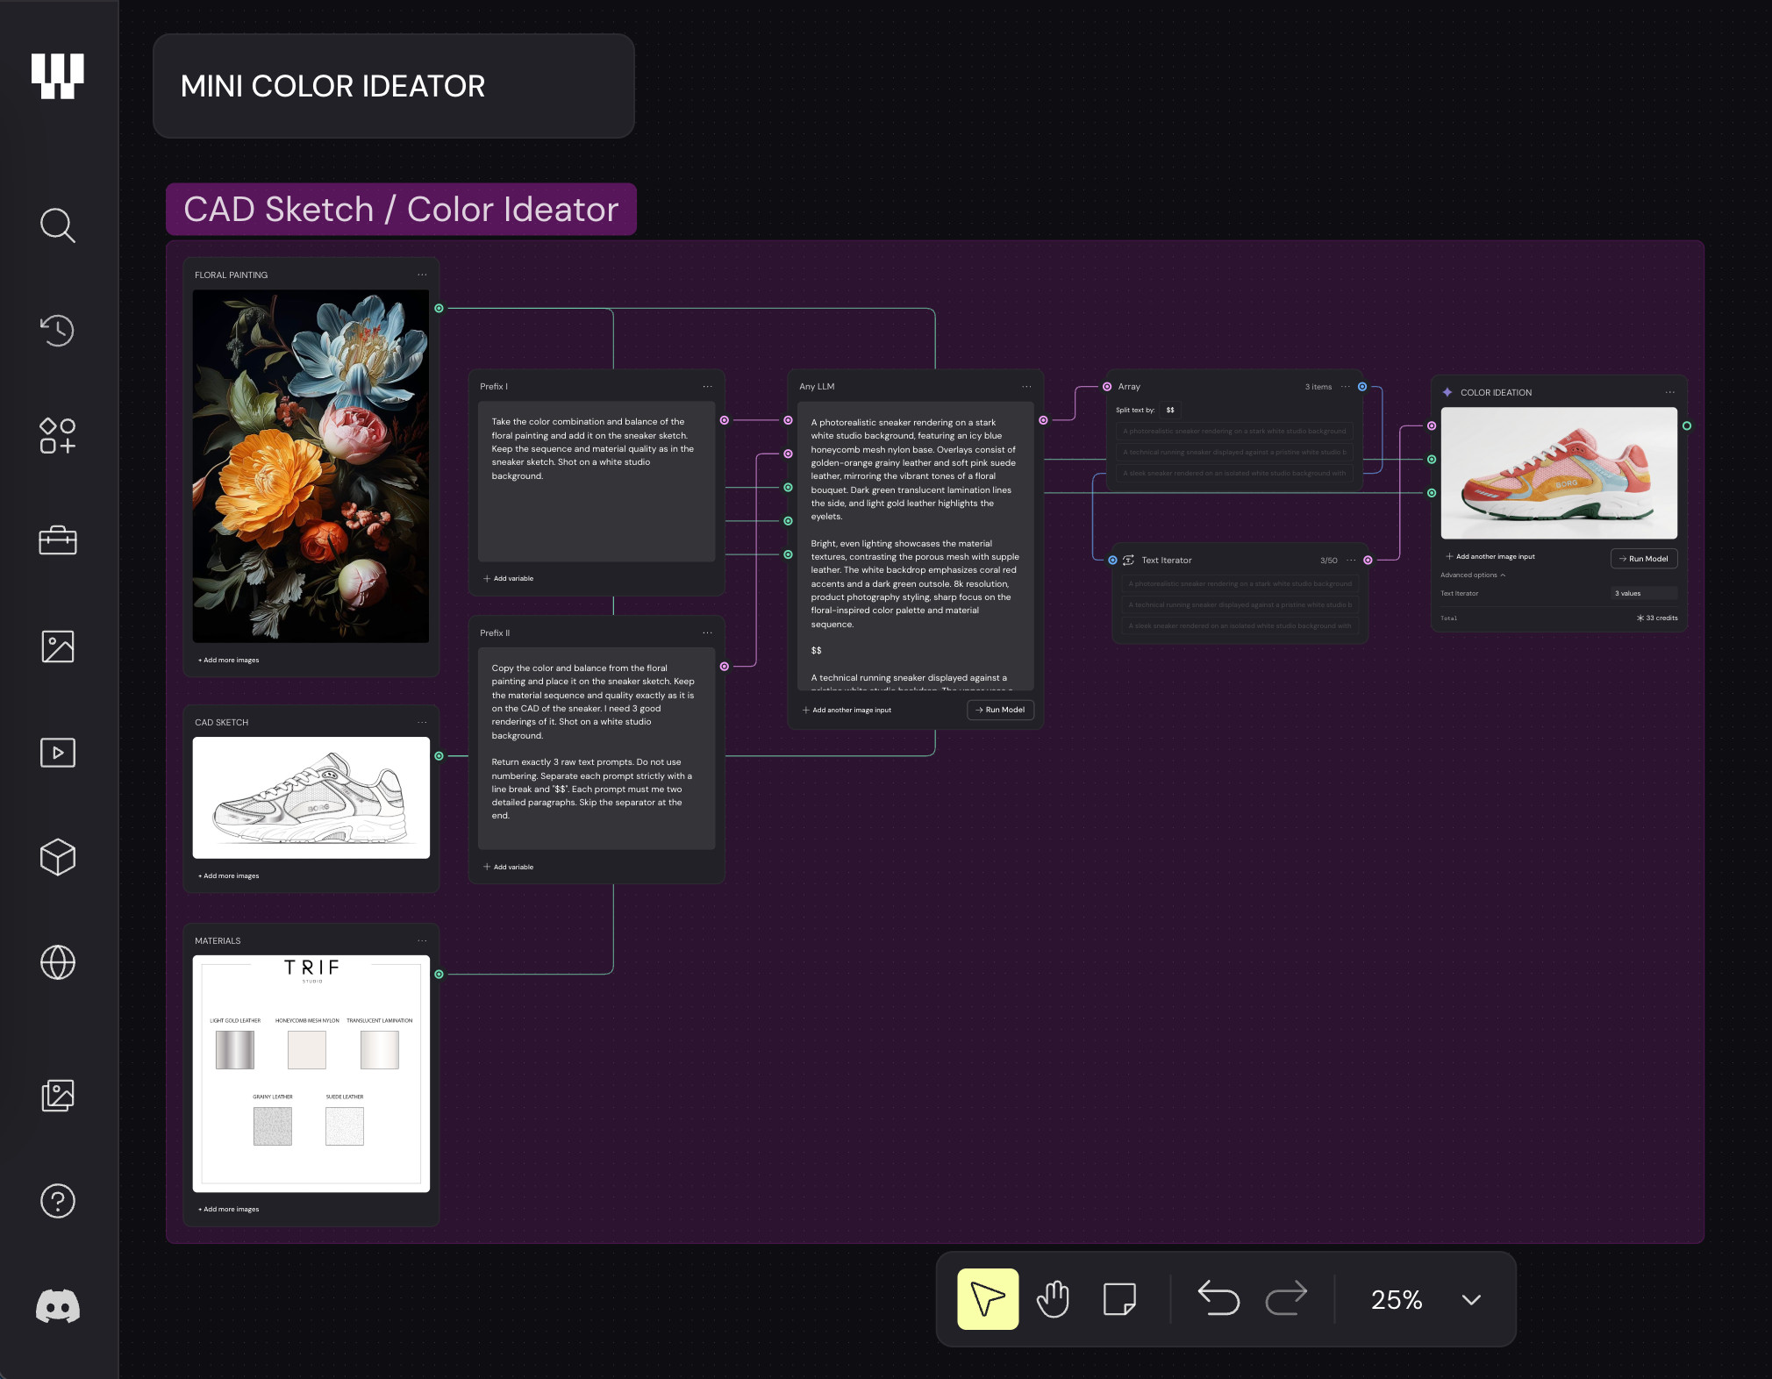Add a sticky note with note tool
Viewport: 1772px width, 1379px height.
[x=1119, y=1299]
